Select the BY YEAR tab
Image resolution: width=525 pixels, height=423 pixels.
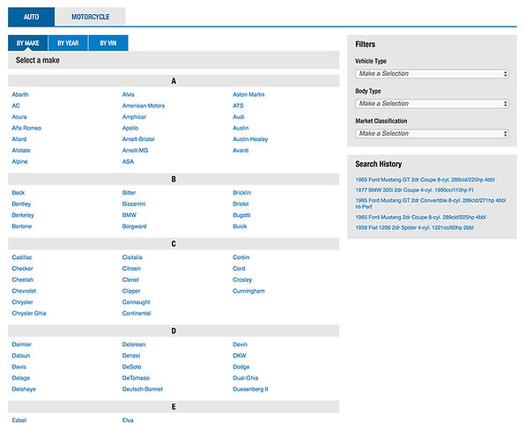pos(68,43)
